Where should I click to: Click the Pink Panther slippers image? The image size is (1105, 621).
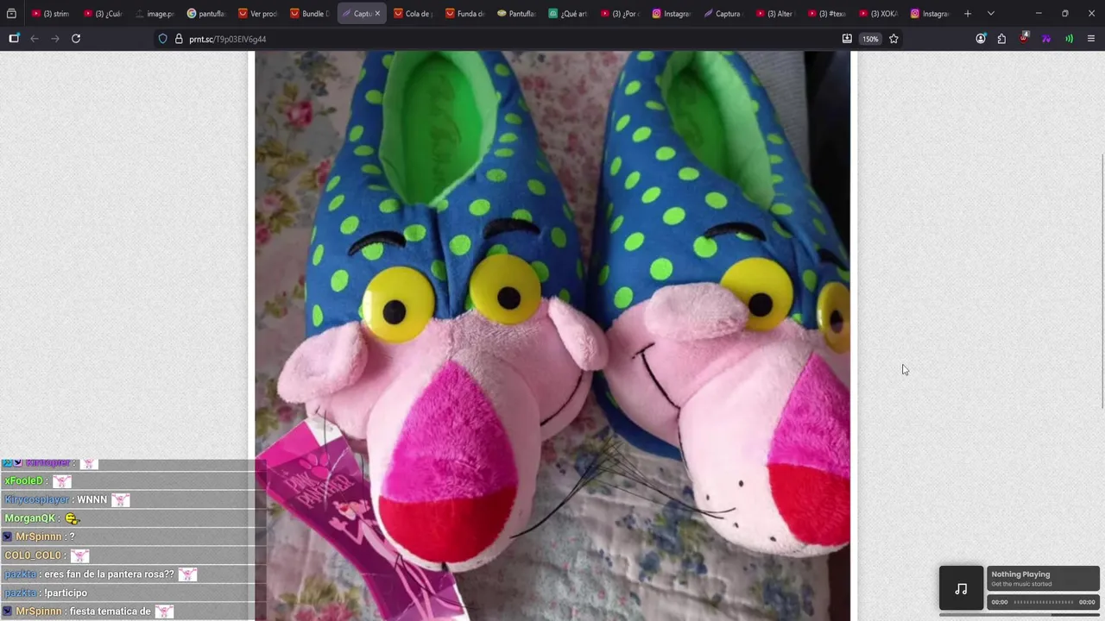point(552,336)
